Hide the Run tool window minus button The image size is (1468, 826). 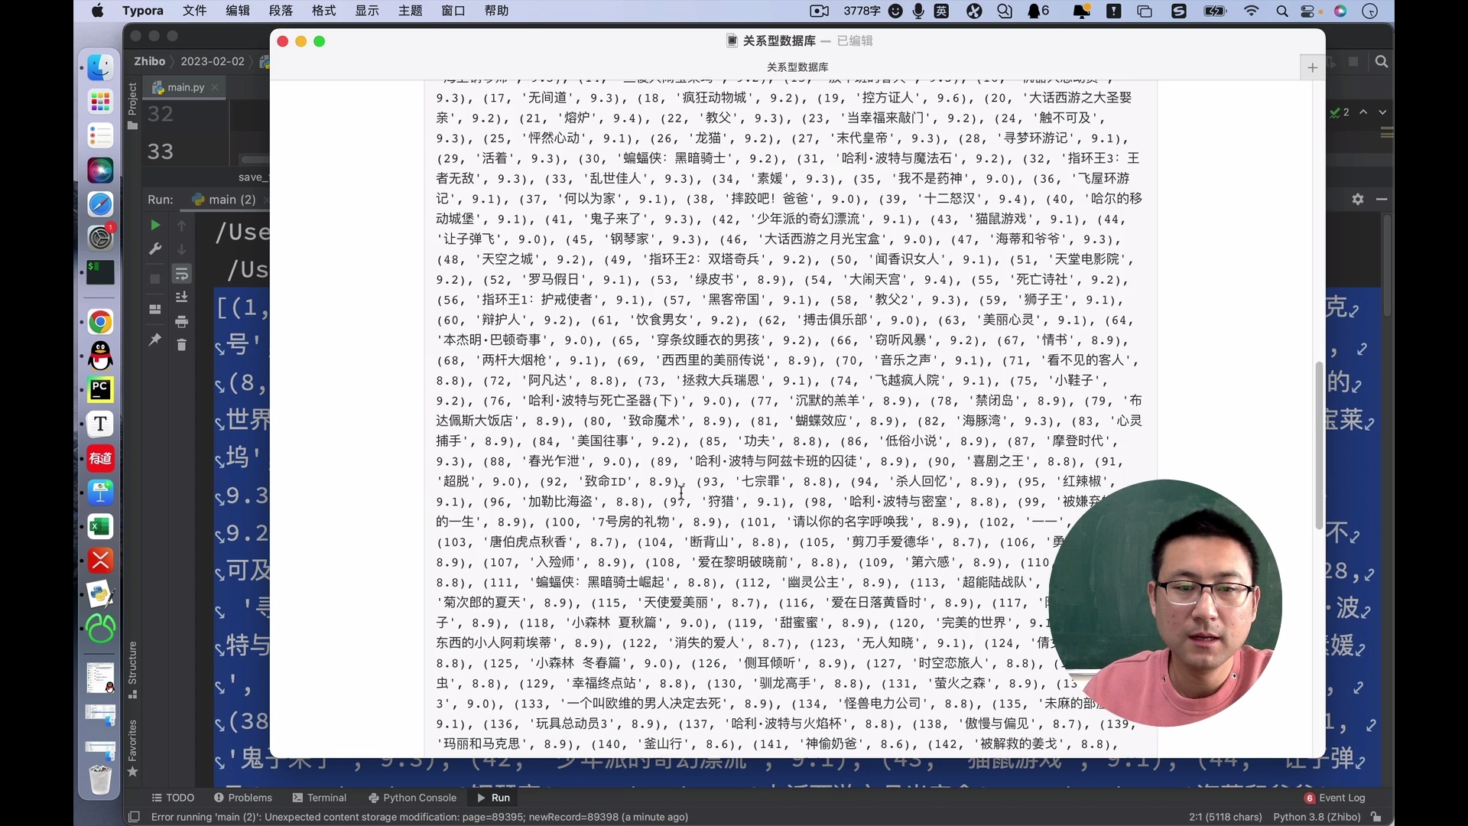[1381, 199]
